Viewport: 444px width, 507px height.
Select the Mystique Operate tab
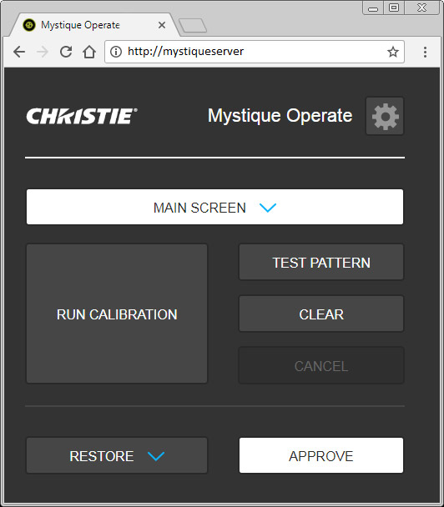tap(80, 25)
